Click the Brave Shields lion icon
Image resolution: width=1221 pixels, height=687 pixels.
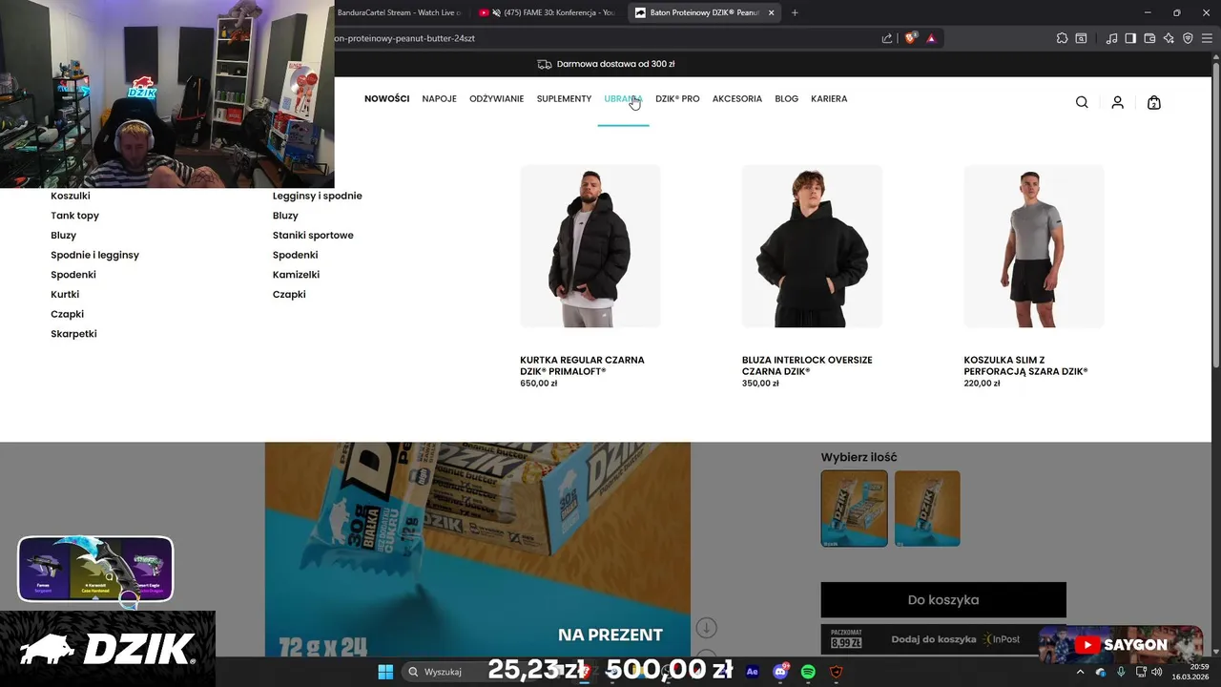910,38
